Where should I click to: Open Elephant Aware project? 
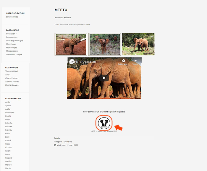tap(12, 85)
